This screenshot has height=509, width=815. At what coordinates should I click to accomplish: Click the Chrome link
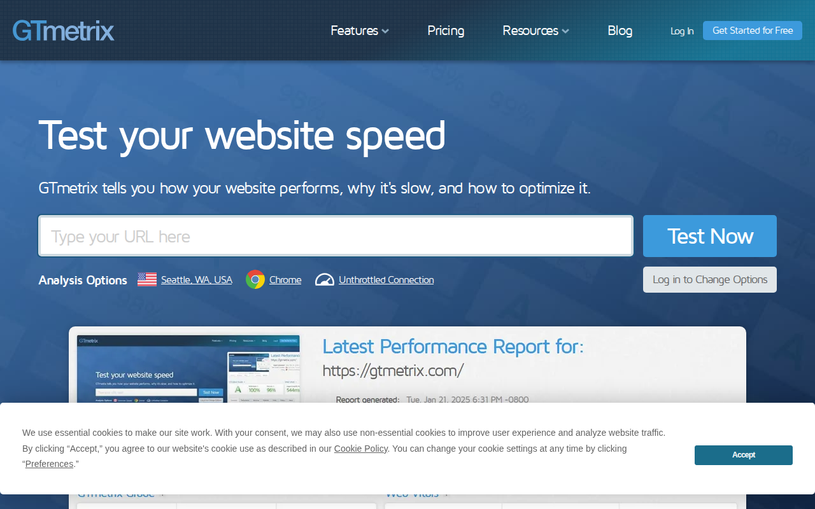tap(285, 279)
